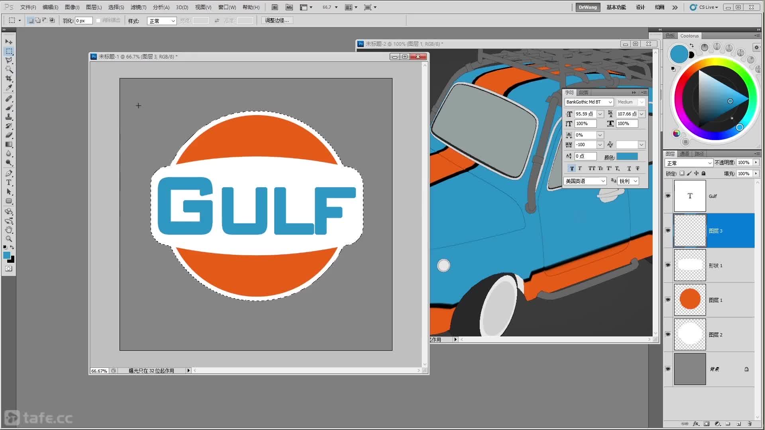Switch to 段落 paragraph tab

[x=583, y=92]
